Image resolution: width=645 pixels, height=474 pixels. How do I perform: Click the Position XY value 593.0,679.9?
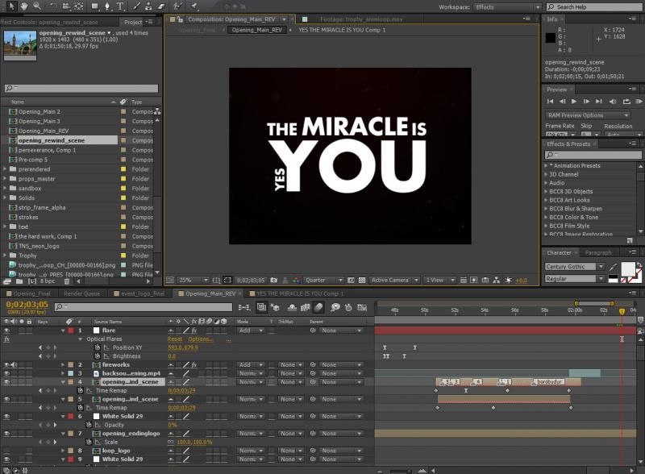(x=183, y=347)
